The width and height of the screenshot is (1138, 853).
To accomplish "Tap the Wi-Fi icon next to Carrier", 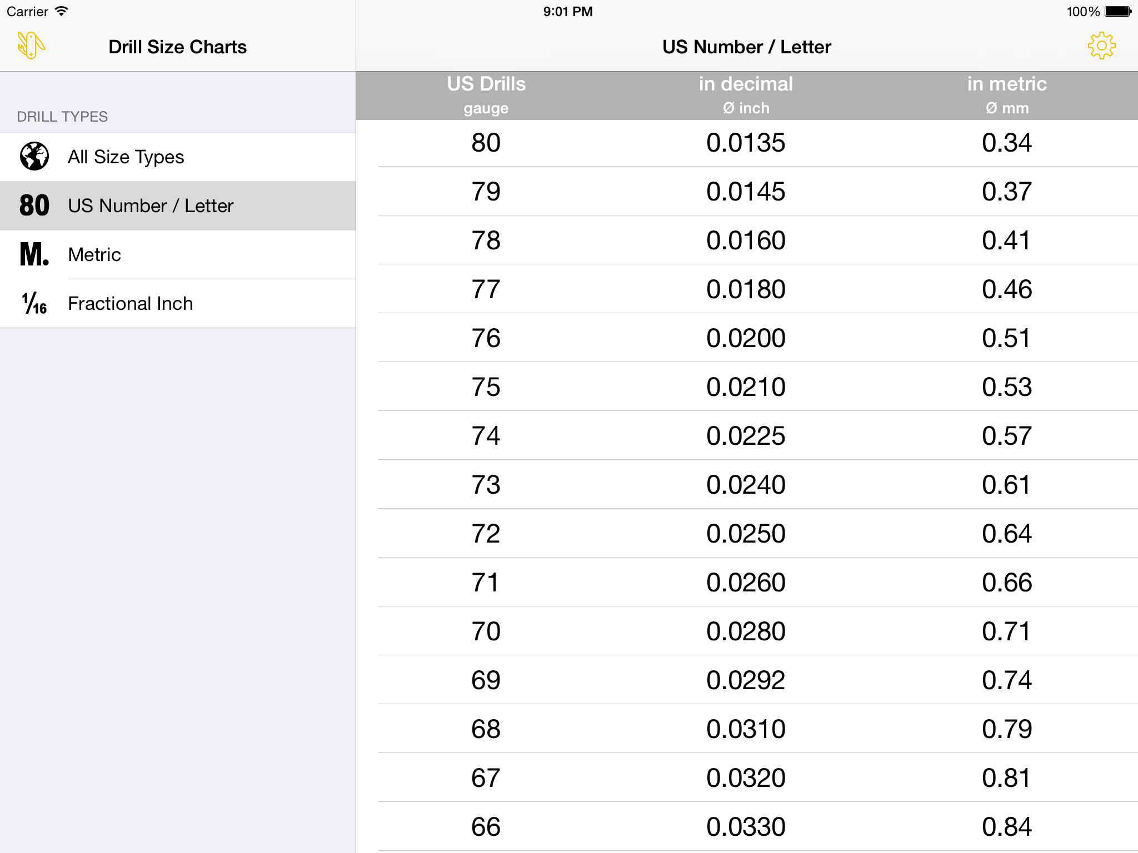I will [x=62, y=11].
